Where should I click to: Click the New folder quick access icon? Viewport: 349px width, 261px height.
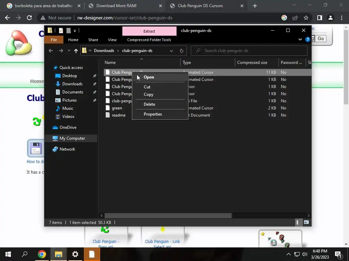pyautogui.click(x=69, y=31)
